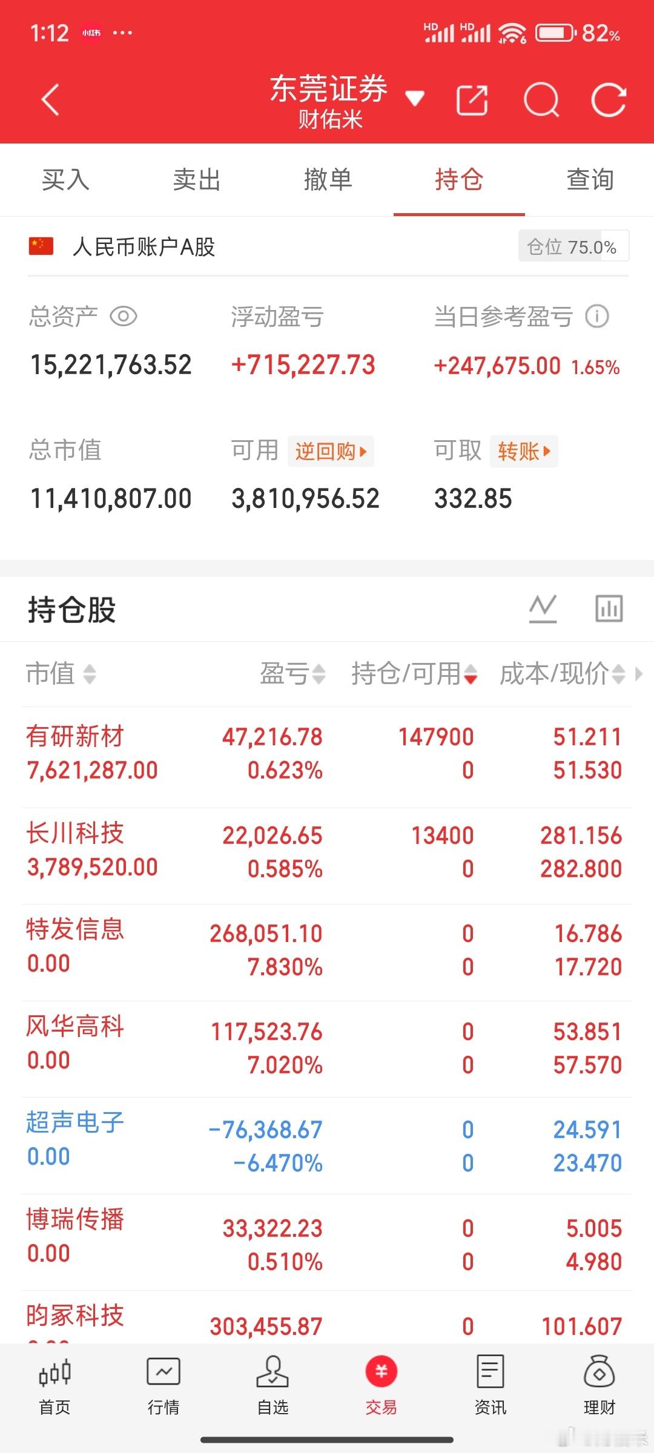Open 自选 watchlist in bottom navigation
This screenshot has width=654, height=1453.
[272, 1385]
